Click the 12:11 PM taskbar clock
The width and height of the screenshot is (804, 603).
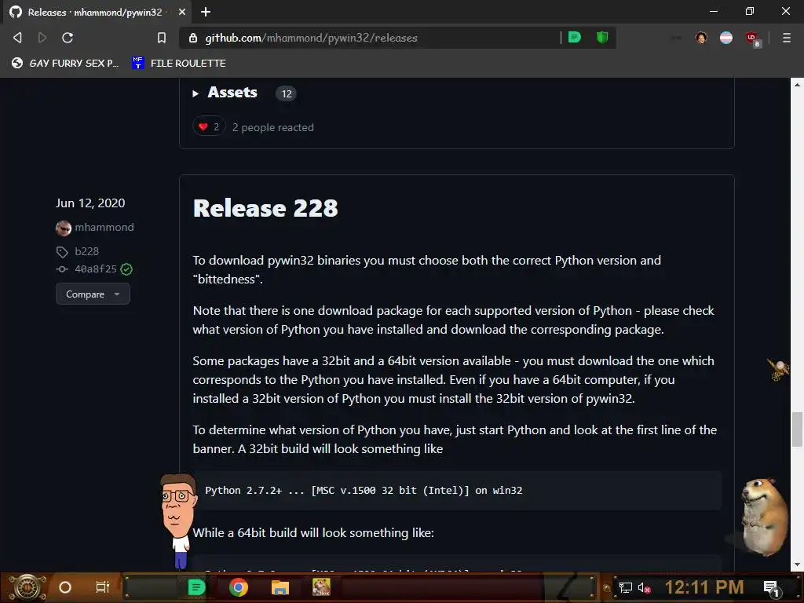tap(704, 587)
